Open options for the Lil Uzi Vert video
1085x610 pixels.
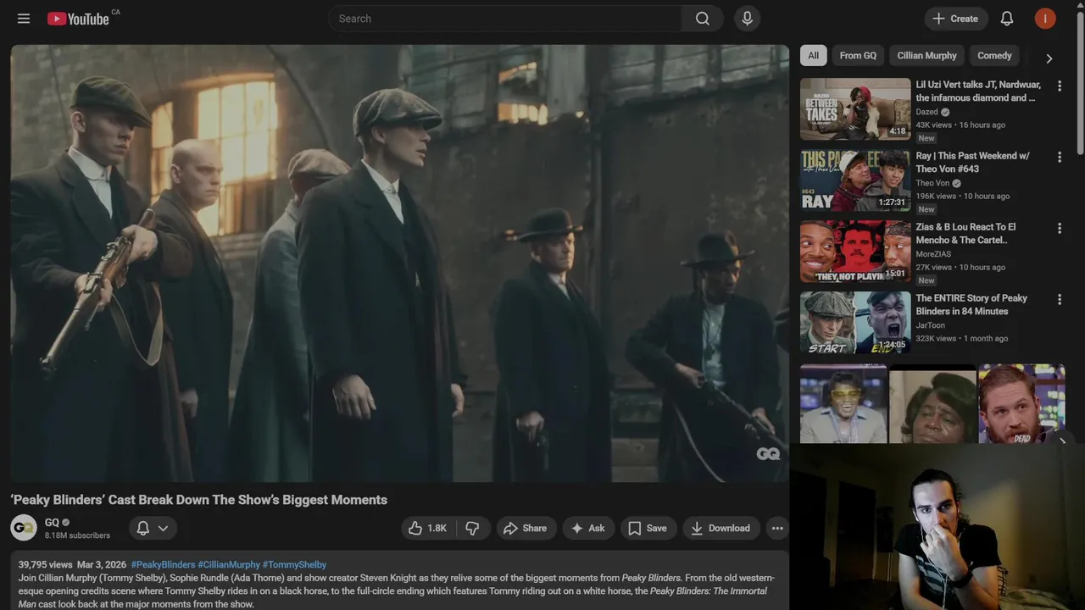pos(1059,86)
